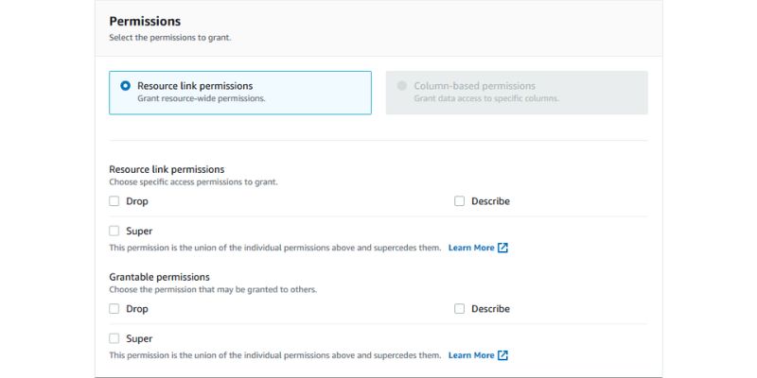Check Super box under Grantable permissions
The image size is (757, 378).
114,338
